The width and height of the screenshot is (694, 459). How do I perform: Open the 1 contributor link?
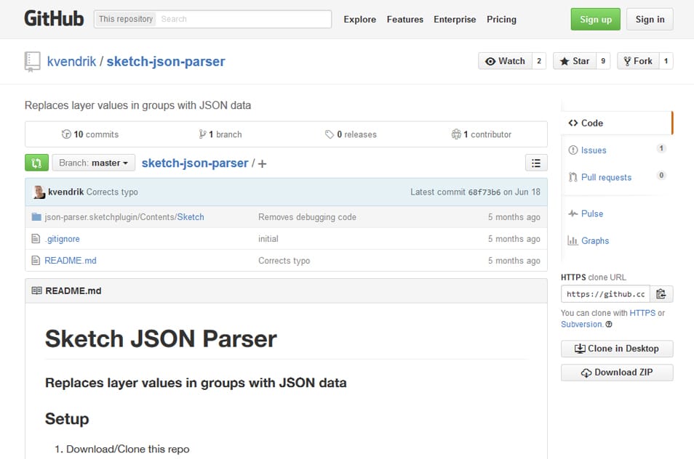(481, 134)
